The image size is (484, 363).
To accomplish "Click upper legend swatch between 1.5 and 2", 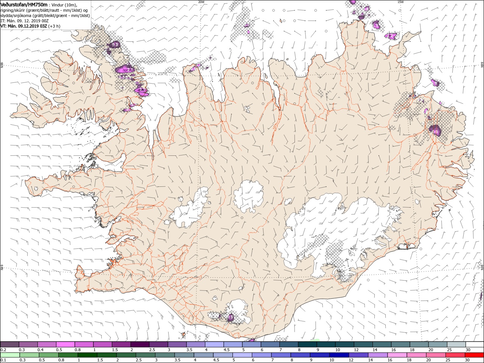I will click(121, 344).
